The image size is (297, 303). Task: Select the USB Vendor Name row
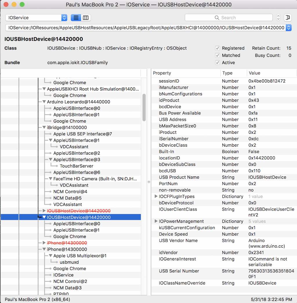coord(224,243)
